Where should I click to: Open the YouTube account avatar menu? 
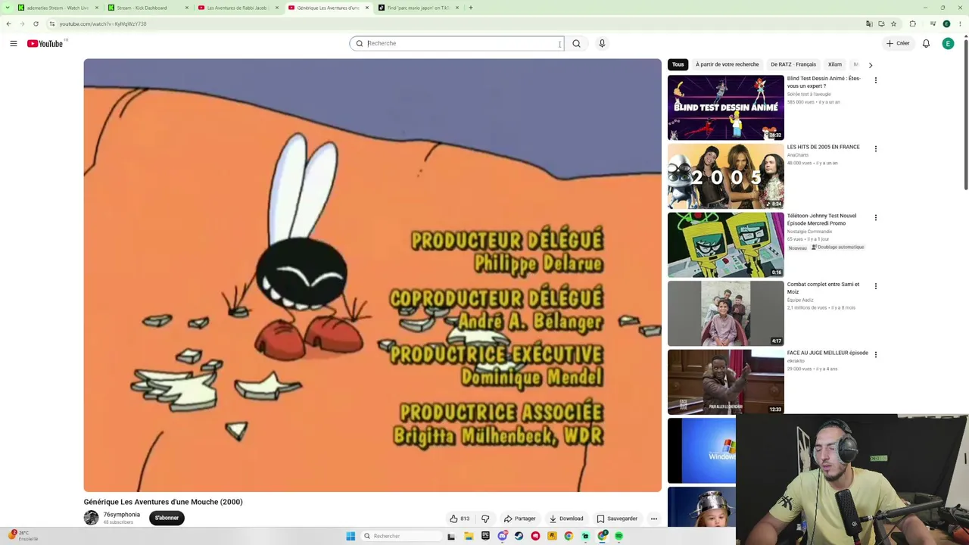click(948, 43)
